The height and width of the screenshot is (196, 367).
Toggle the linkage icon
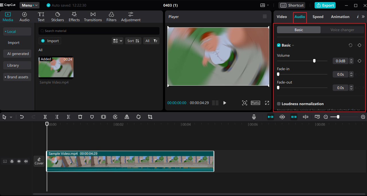(x=294, y=117)
